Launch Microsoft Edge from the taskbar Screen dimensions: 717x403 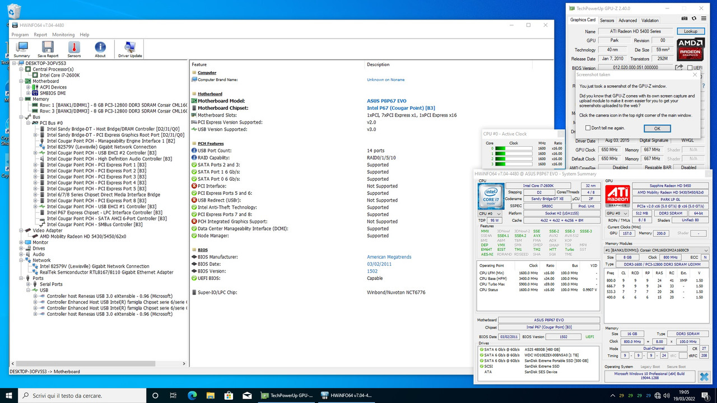[x=192, y=395]
